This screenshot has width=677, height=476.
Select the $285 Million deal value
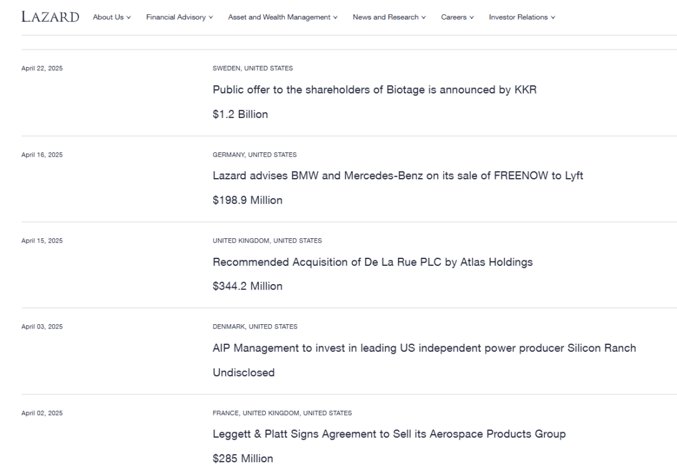click(x=243, y=458)
